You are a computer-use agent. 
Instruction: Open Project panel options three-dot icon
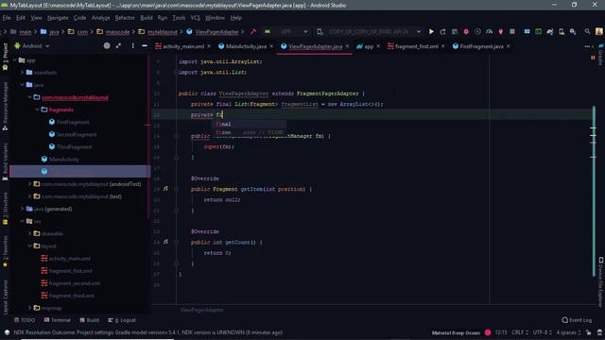[132, 46]
